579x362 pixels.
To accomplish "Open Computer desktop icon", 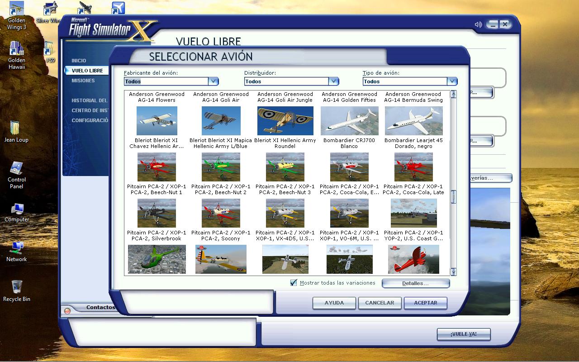I will tap(17, 212).
